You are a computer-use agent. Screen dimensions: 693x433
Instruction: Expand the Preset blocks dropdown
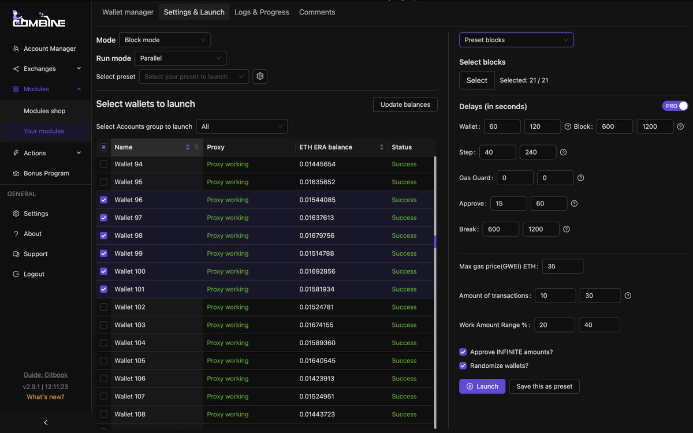(x=516, y=40)
